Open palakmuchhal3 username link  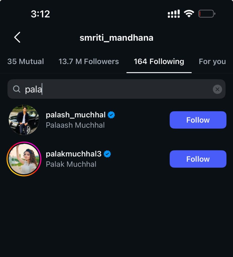coord(74,154)
